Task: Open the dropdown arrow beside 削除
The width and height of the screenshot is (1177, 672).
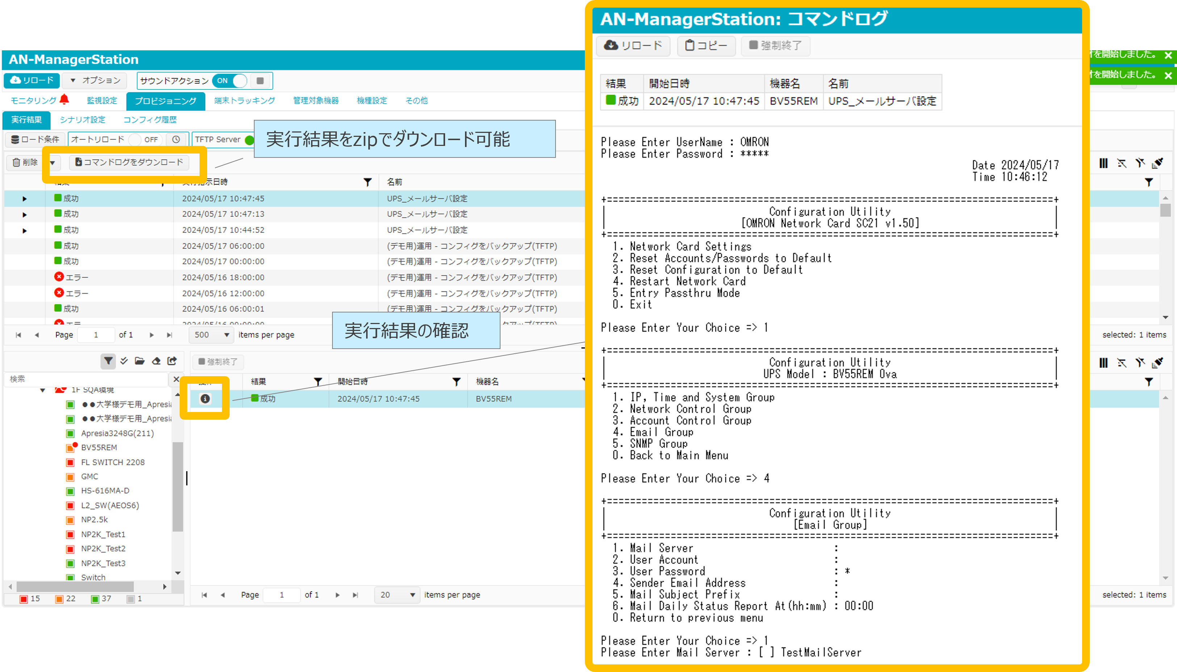Action: (53, 163)
